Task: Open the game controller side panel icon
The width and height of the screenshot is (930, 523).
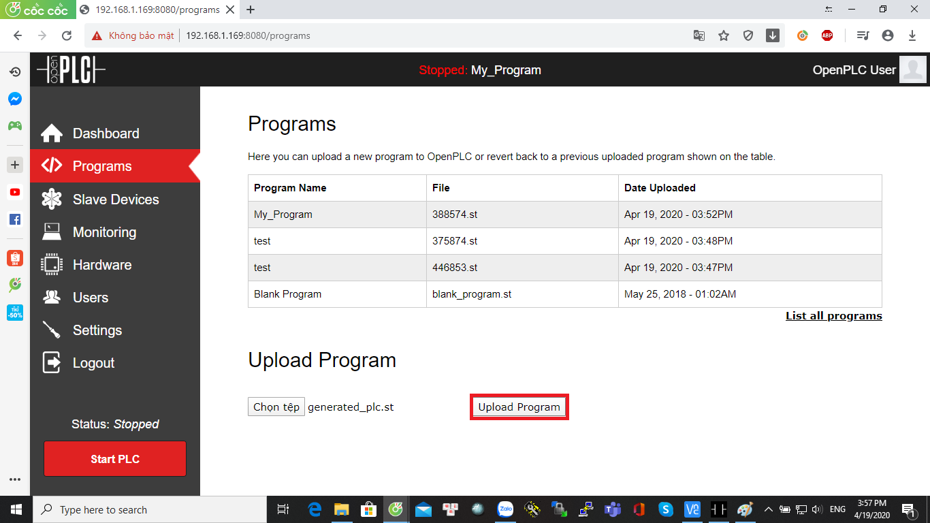Action: point(15,125)
